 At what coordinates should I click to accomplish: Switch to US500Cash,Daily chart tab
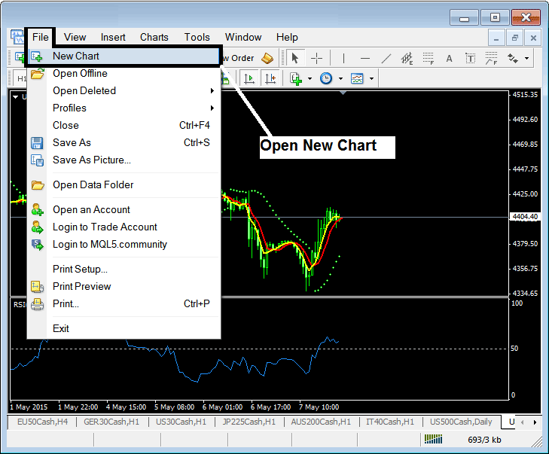[461, 422]
